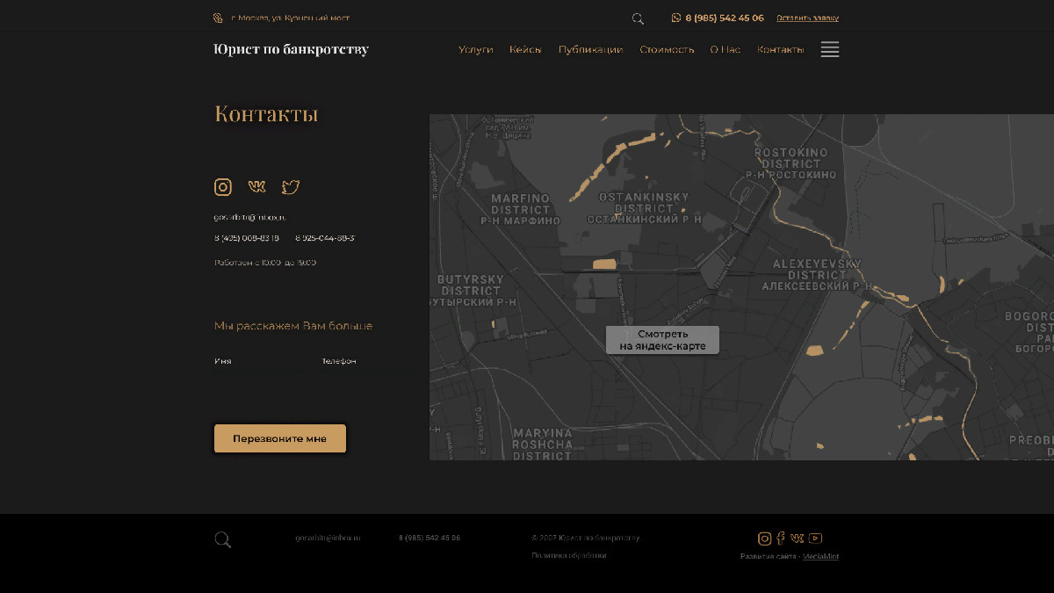Click the Телефон input field
Viewport: 1054px width, 593px height.
point(366,361)
